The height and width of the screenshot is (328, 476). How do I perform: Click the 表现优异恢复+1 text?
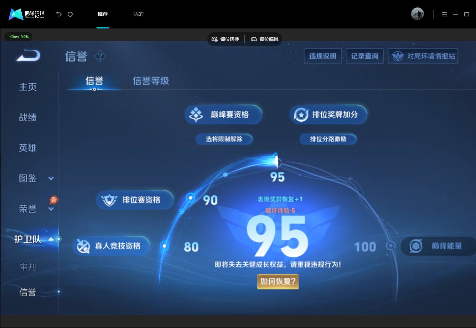280,199
